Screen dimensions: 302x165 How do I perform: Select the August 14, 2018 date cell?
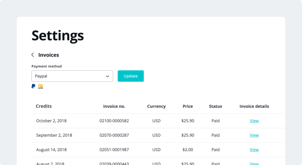coord(51,150)
